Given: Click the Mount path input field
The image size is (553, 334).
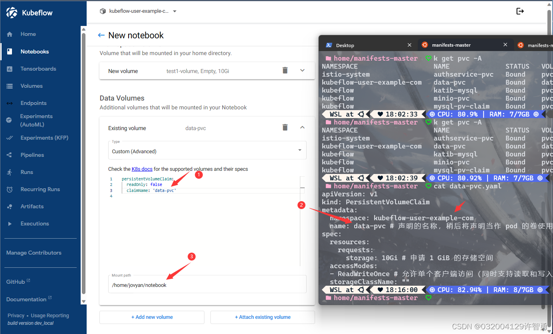Looking at the screenshot, I should click(207, 284).
